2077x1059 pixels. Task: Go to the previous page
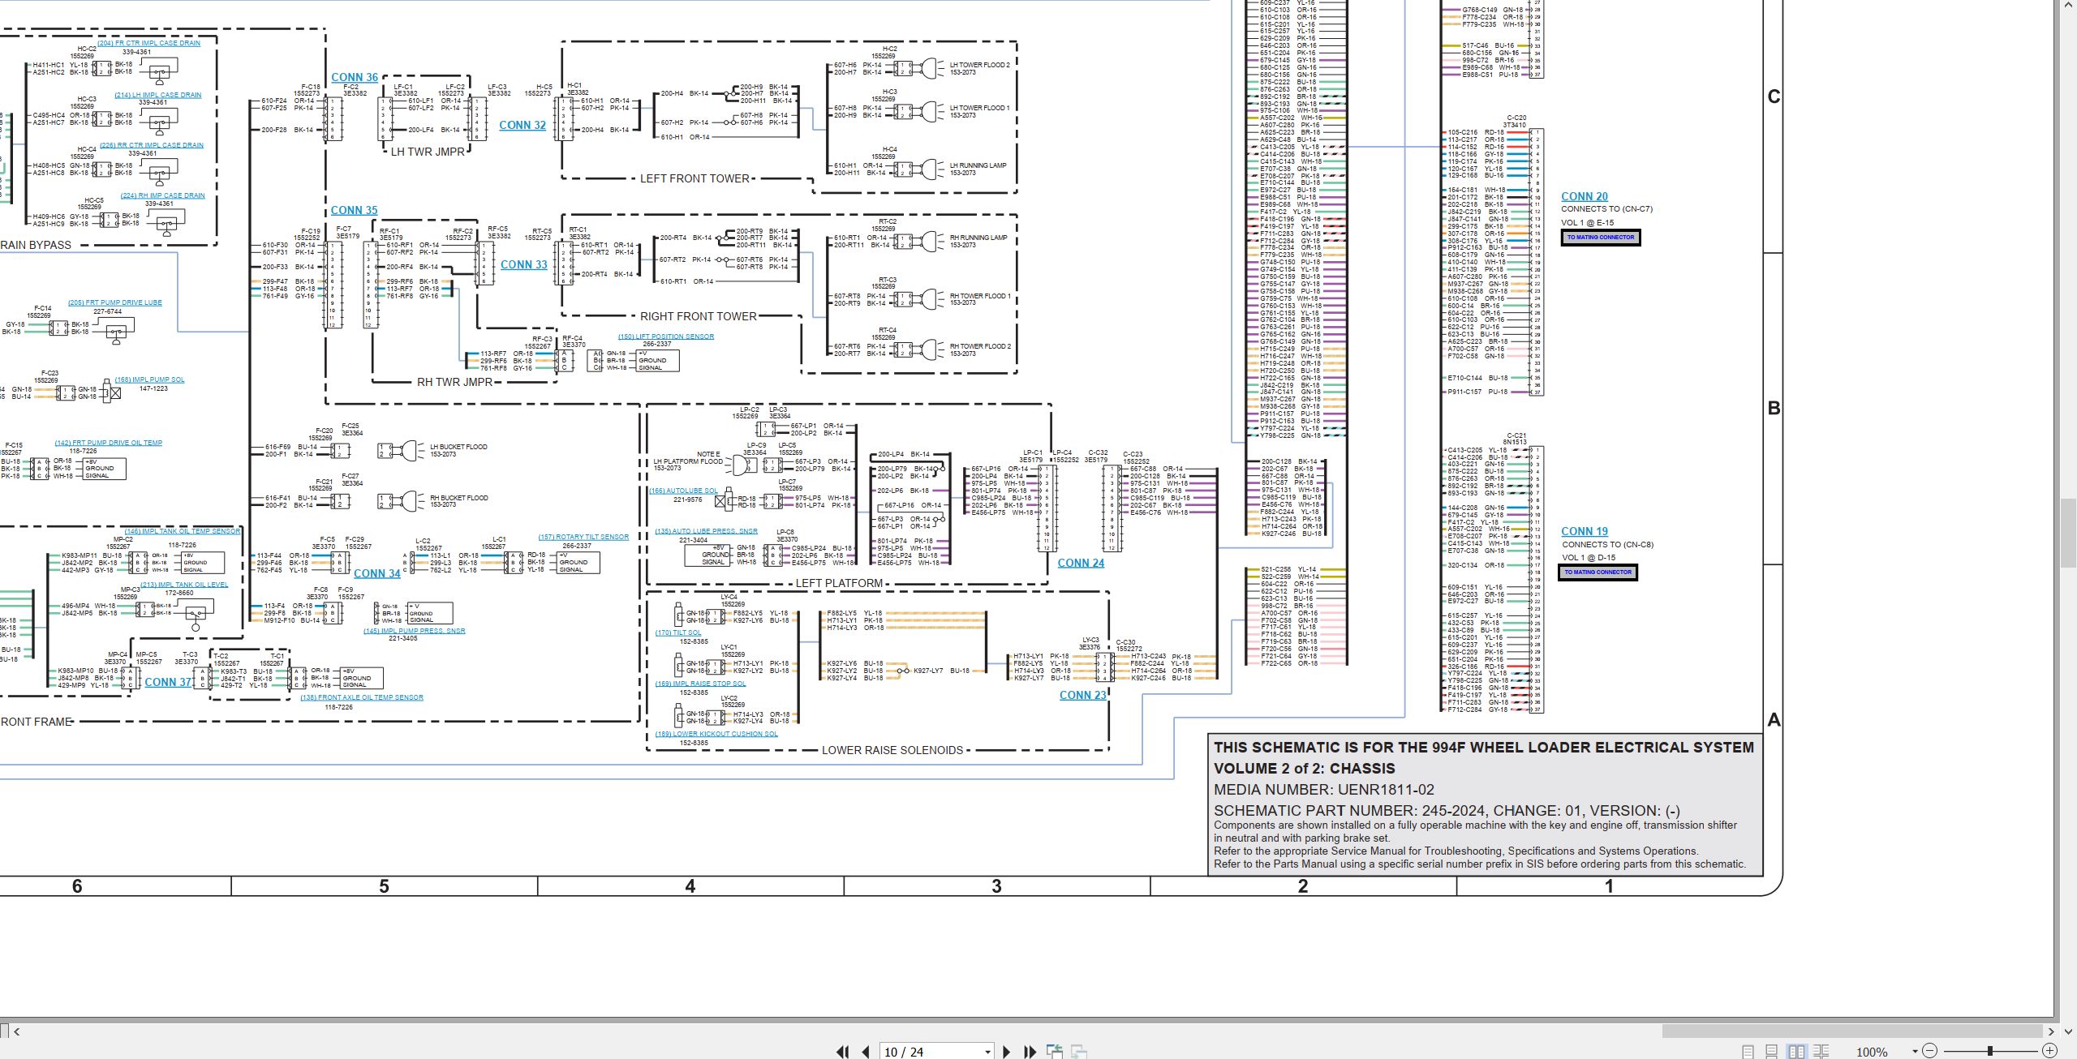866,1052
